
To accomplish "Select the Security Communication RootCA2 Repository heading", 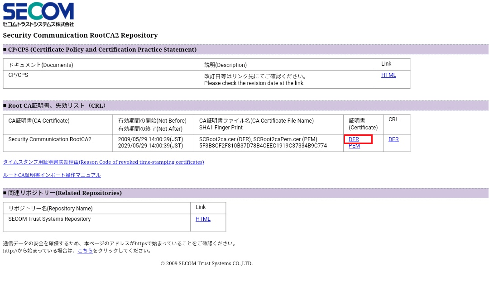I will click(80, 35).
